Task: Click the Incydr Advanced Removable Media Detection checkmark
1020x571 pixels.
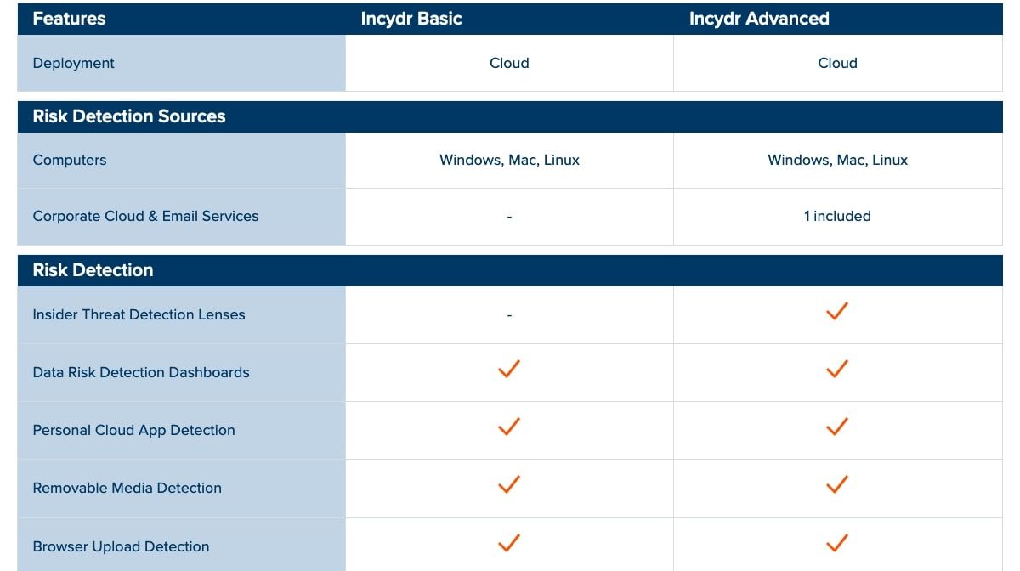Action: point(837,485)
